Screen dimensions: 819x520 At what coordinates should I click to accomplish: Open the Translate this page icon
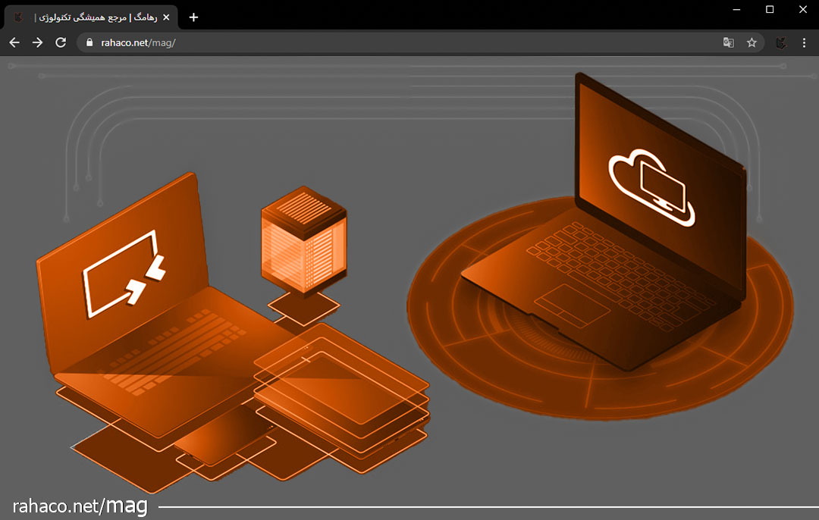point(728,42)
